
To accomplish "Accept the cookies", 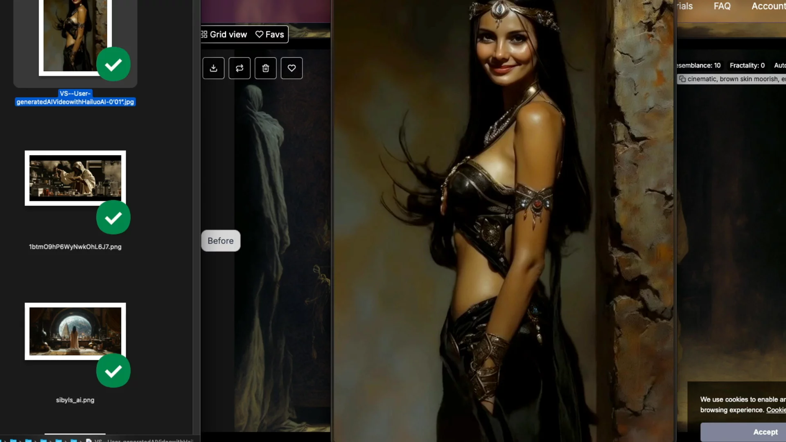I will coord(765,432).
